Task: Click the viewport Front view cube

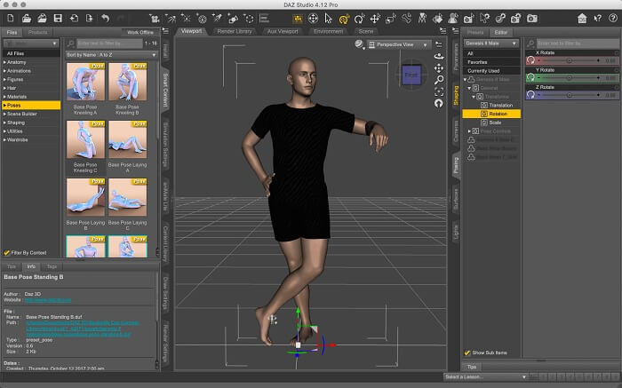Action: click(x=411, y=75)
